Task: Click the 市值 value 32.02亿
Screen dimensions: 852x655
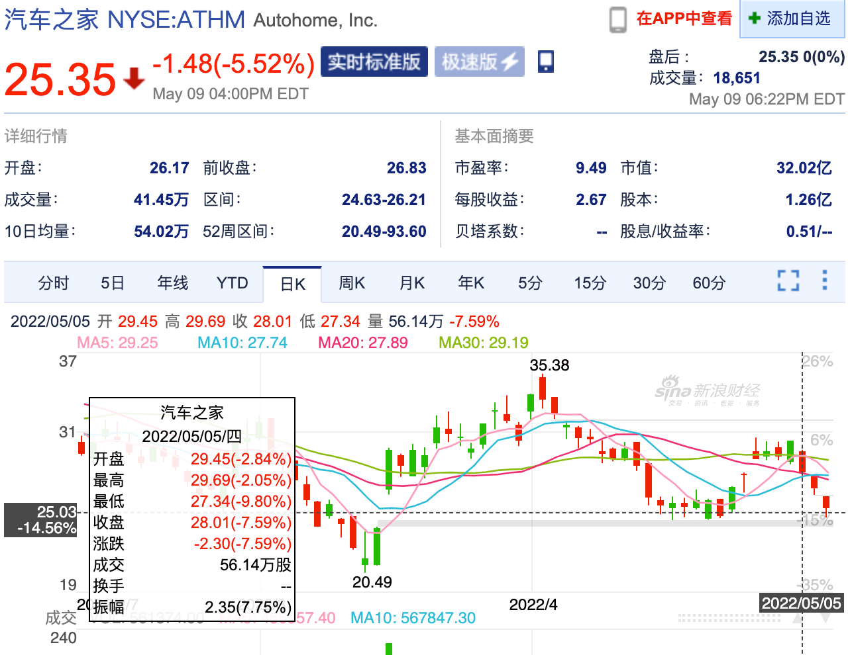Action: [x=804, y=168]
